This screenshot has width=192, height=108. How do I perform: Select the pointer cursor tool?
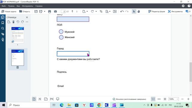[x=134, y=11]
